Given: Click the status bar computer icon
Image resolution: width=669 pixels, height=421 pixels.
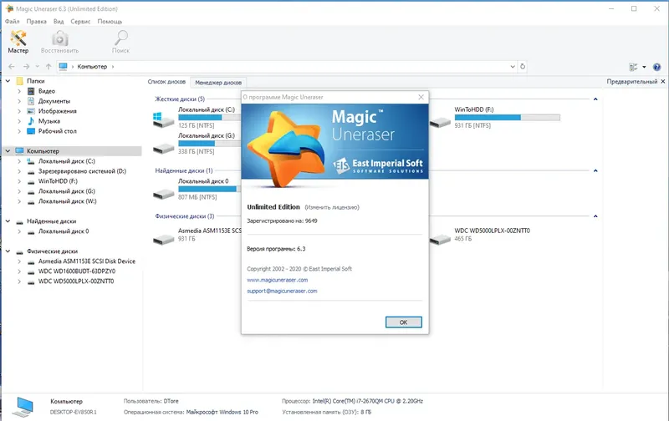Looking at the screenshot, I should click(x=23, y=407).
